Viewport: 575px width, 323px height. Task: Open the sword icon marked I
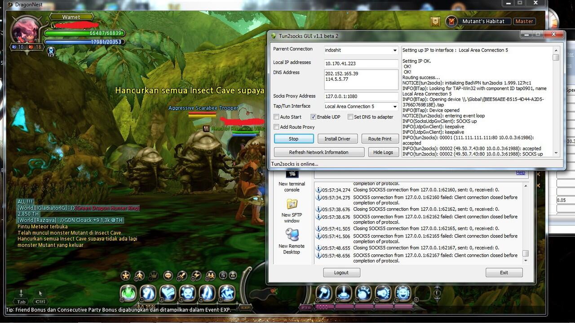point(182,275)
